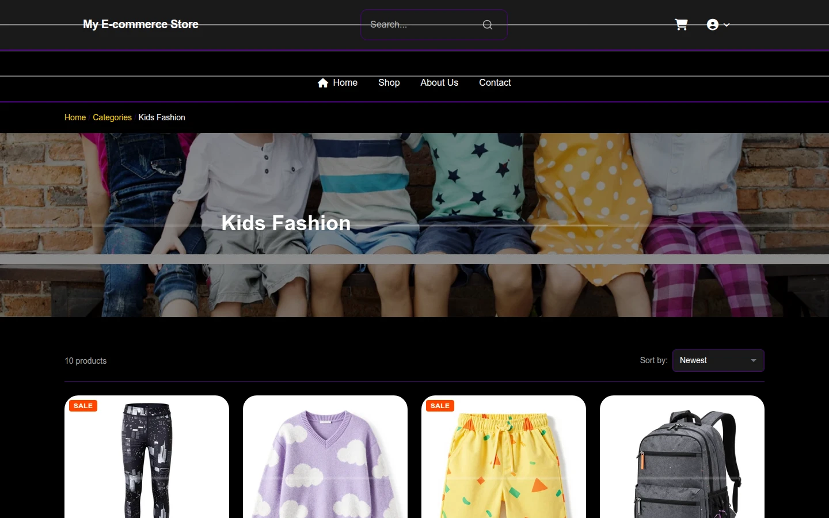Click the Sort by label
Viewport: 829px width, 518px height.
point(653,360)
